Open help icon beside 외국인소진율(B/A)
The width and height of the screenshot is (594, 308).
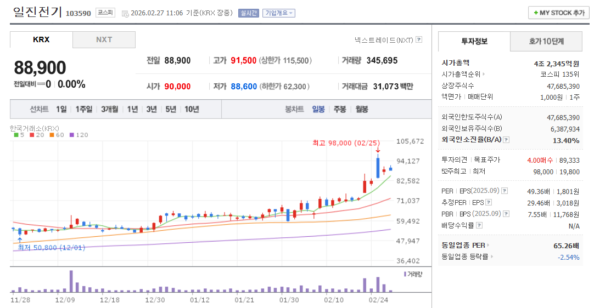[506, 140]
